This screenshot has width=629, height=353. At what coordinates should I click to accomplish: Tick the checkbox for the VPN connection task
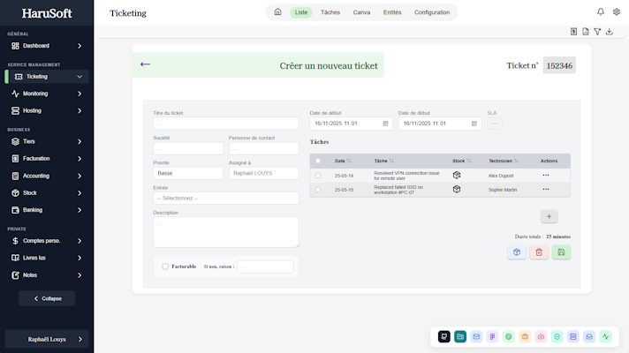click(x=318, y=176)
